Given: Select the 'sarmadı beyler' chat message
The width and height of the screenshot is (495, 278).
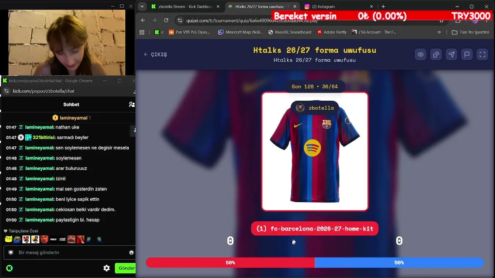Looking at the screenshot, I should (73, 137).
